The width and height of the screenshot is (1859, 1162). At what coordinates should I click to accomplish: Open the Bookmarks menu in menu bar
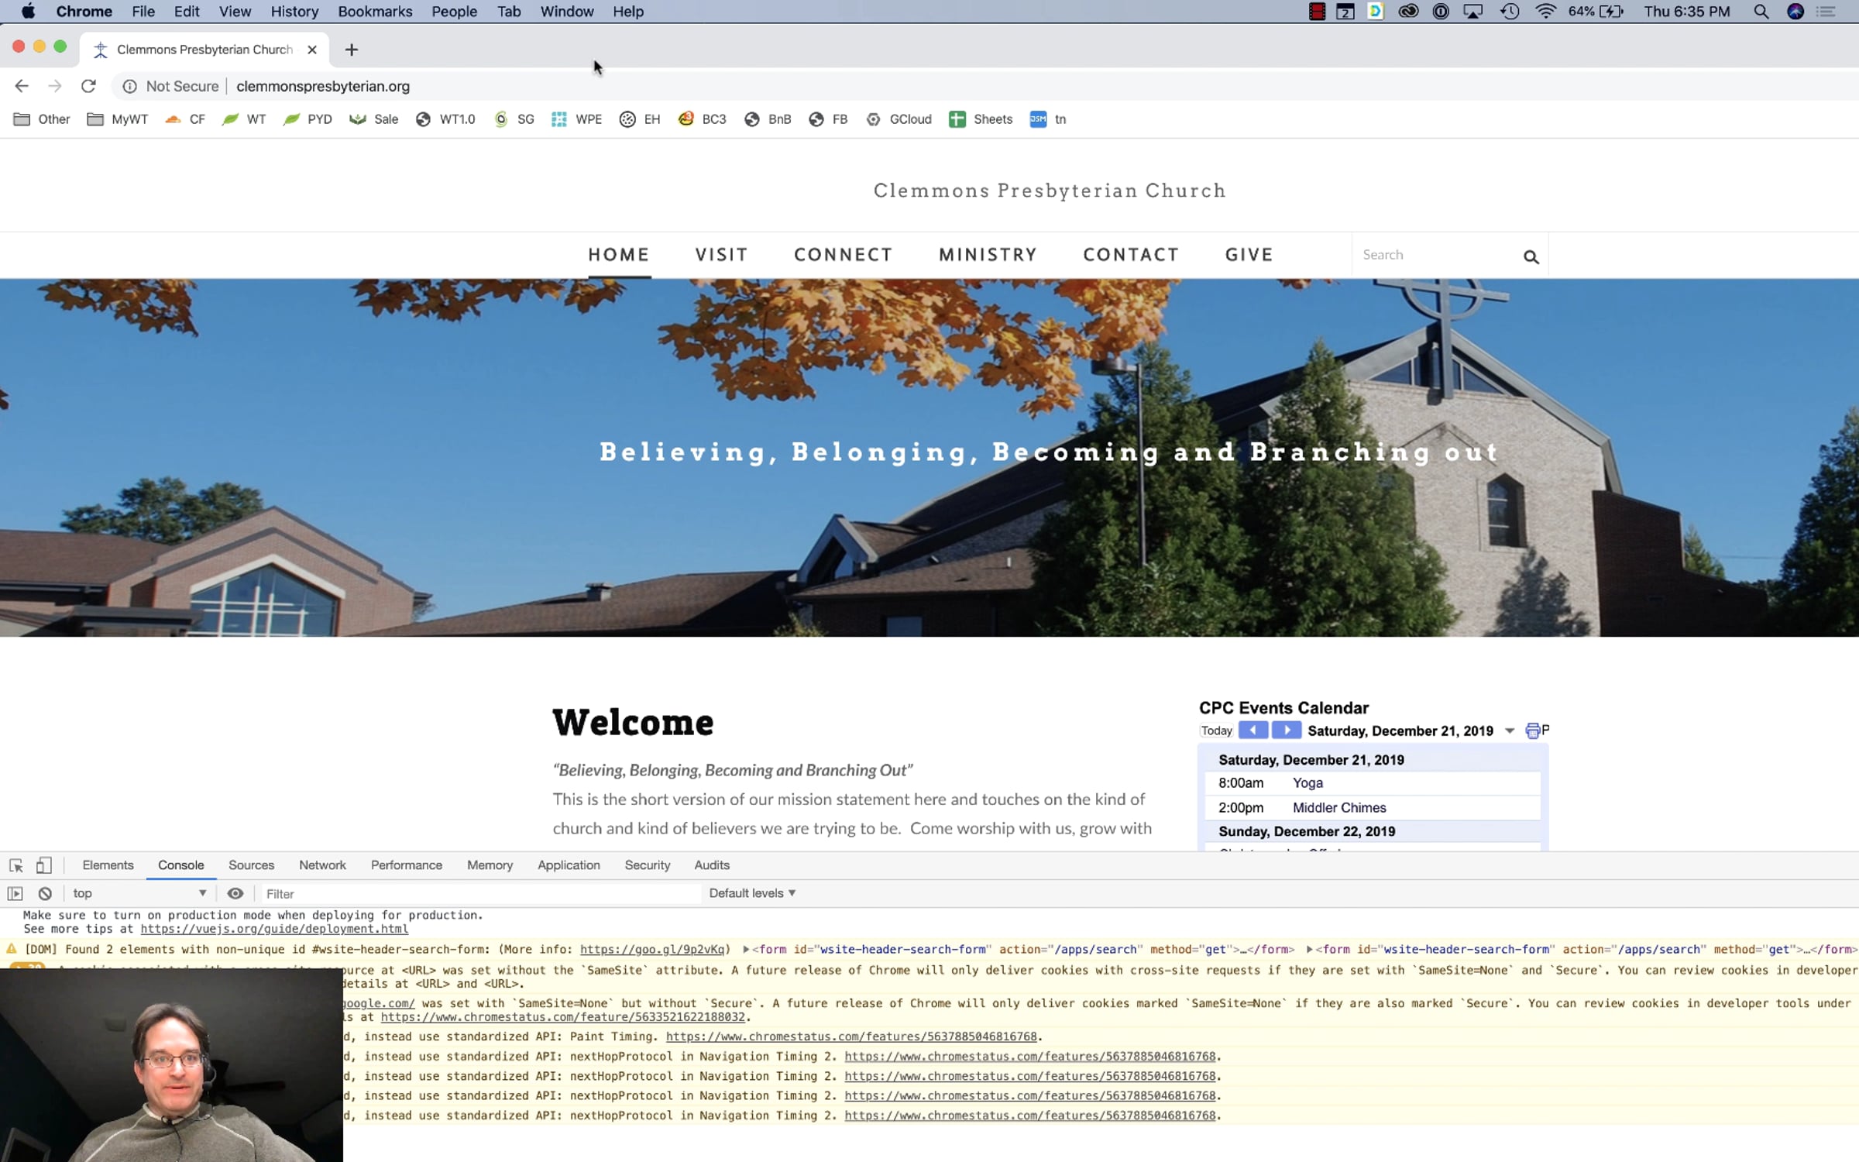(x=374, y=12)
